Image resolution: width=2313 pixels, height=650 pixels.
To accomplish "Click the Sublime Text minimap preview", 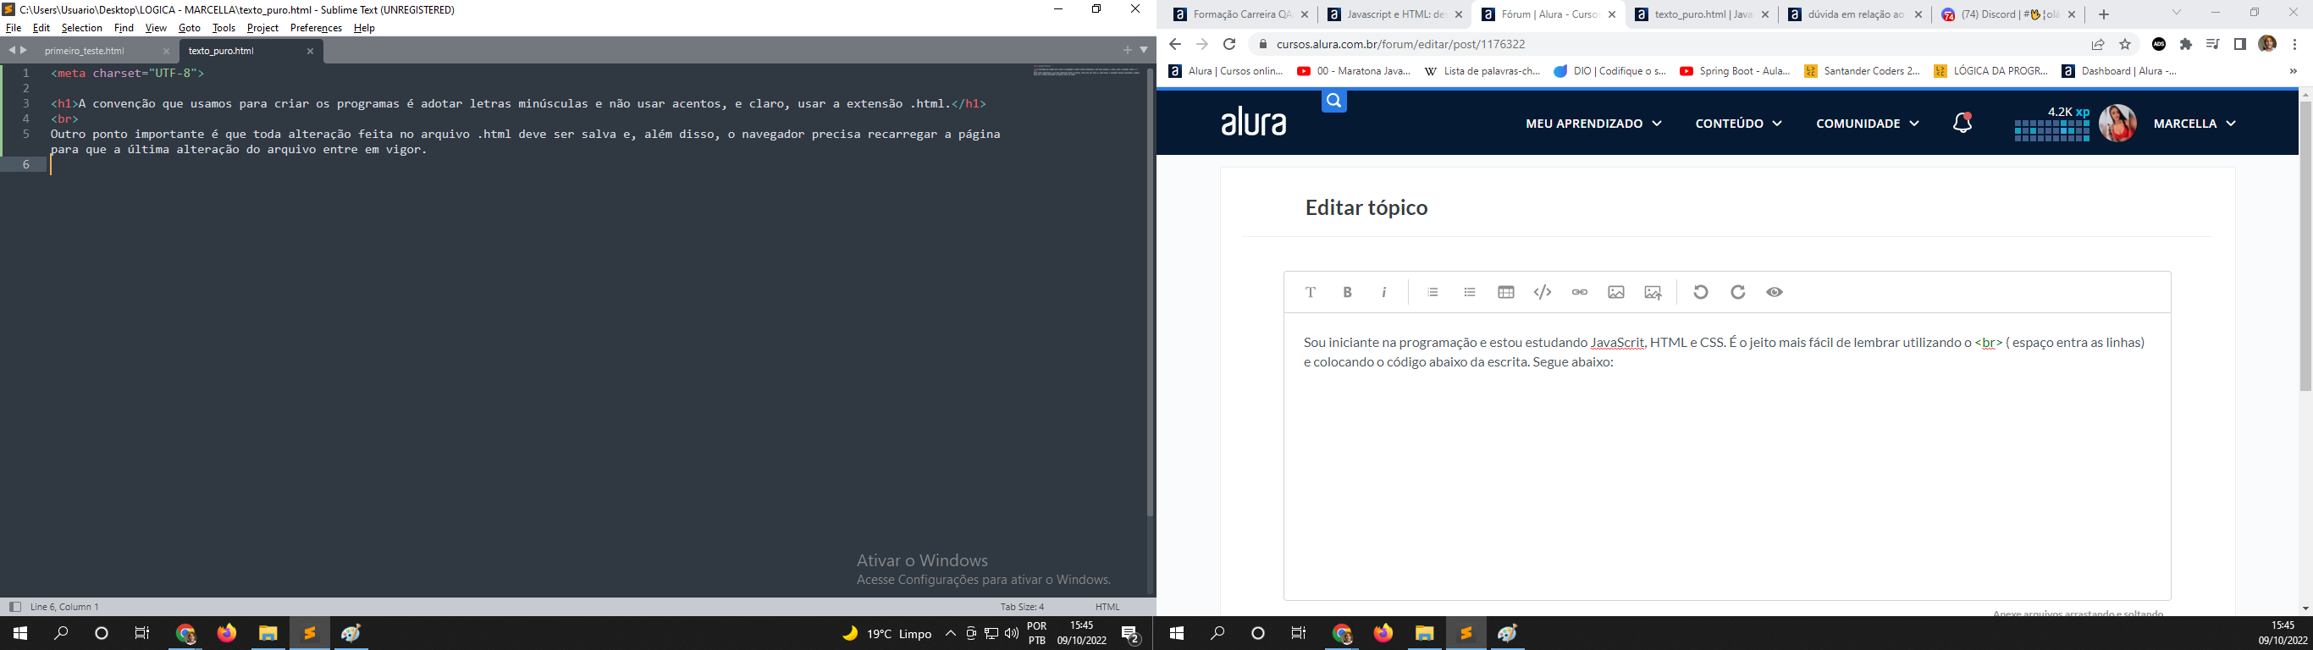I will pos(1086,70).
